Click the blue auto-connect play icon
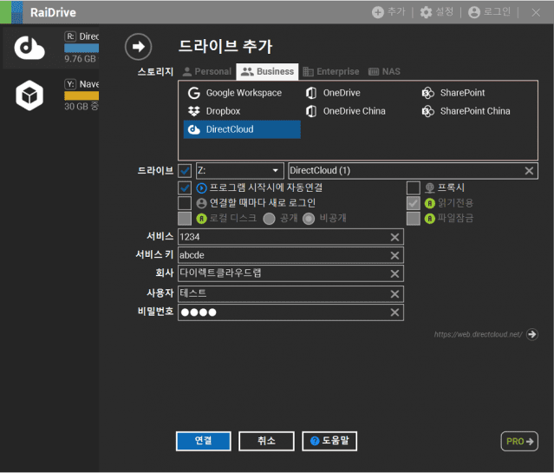 coord(201,187)
